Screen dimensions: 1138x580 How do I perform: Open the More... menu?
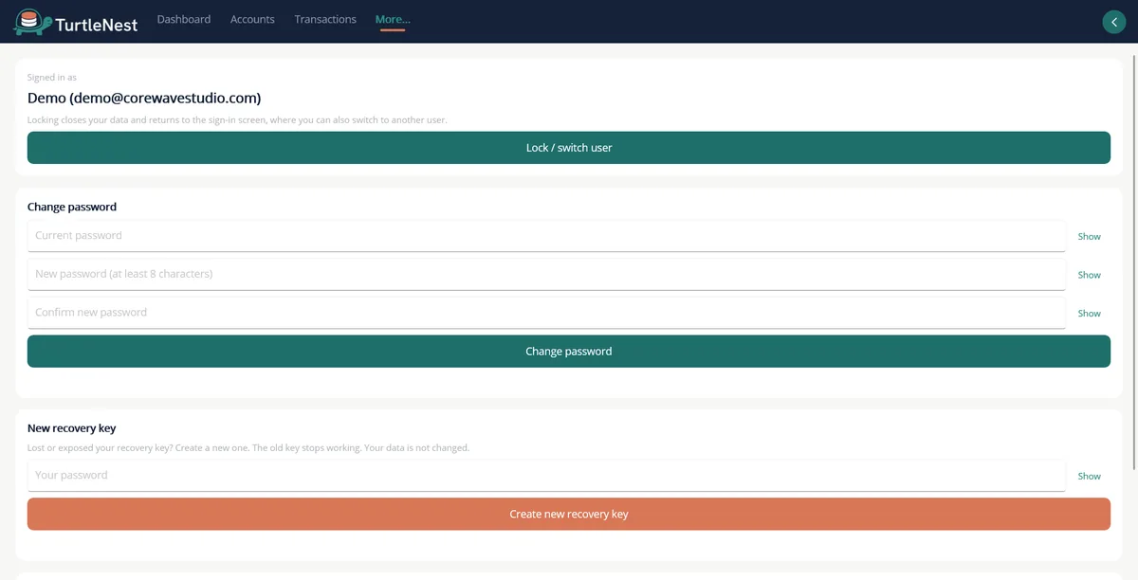pos(393,19)
